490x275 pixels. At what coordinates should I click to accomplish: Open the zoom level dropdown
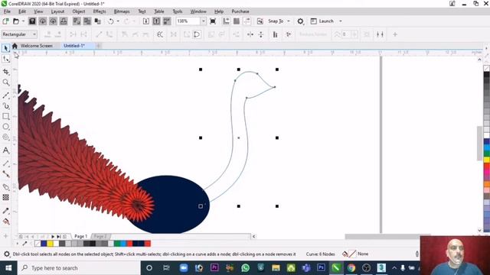coord(204,21)
